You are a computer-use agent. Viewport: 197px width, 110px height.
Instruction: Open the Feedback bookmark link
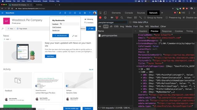point(55,24)
